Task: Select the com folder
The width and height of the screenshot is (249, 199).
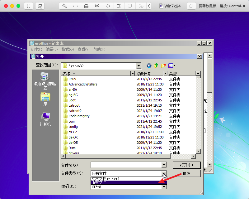Action: coord(69,121)
